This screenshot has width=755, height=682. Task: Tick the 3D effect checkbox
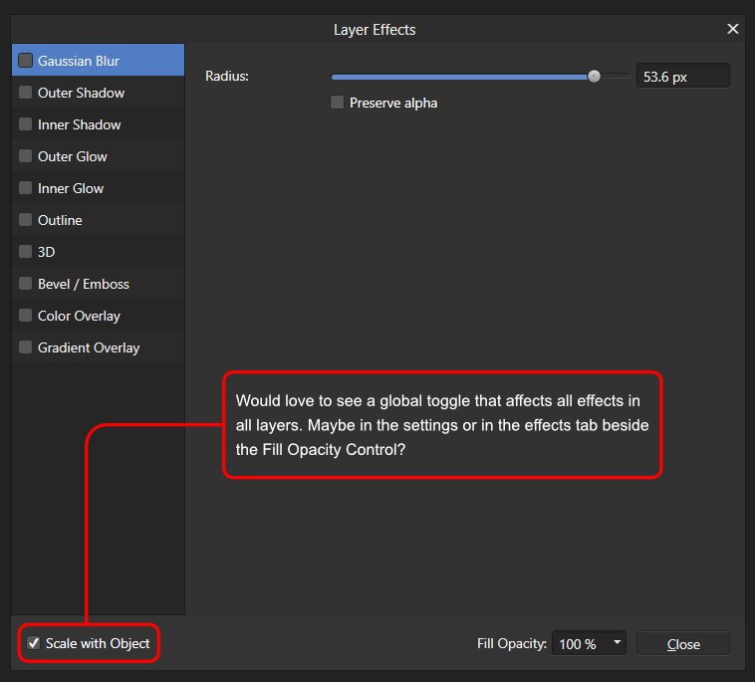(26, 252)
